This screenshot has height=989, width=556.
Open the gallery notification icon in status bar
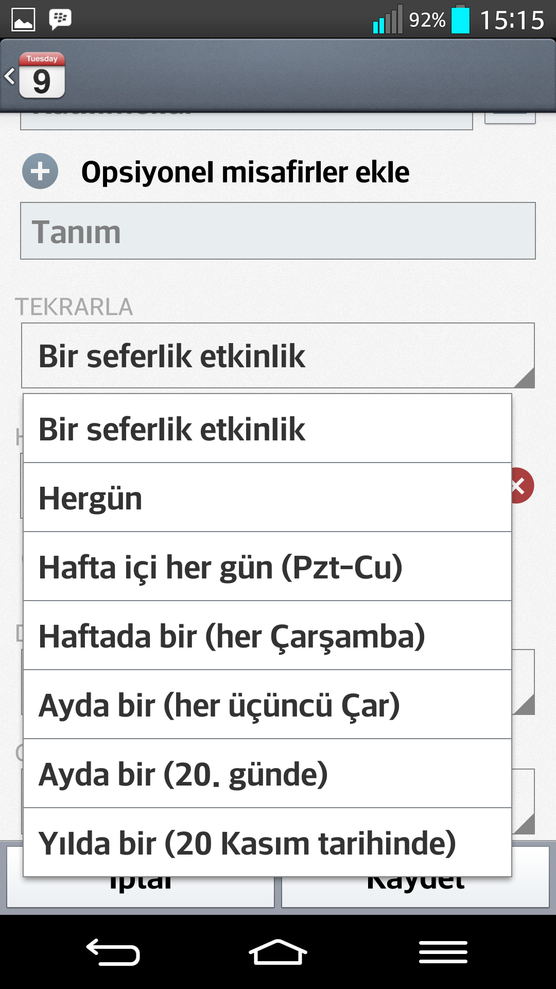23,20
